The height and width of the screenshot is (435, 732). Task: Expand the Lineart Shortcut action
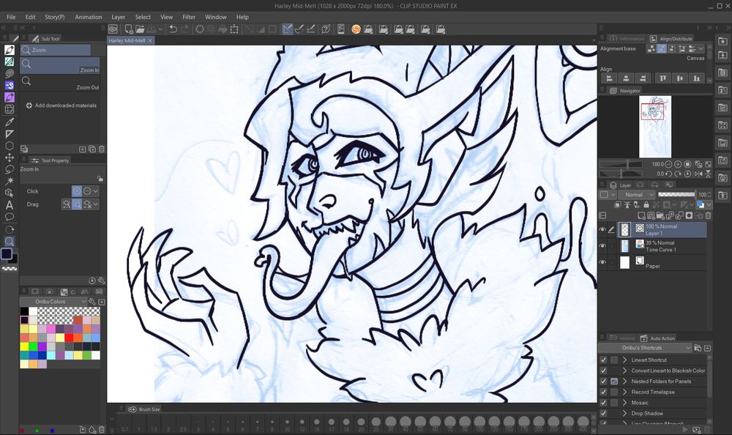click(624, 360)
